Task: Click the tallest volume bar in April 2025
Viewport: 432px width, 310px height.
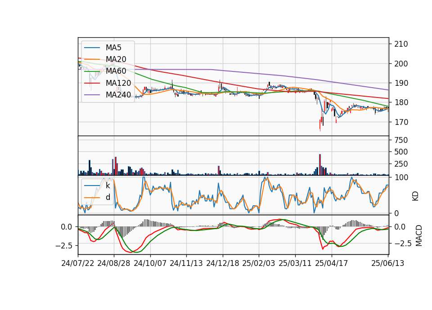Action: [320, 164]
